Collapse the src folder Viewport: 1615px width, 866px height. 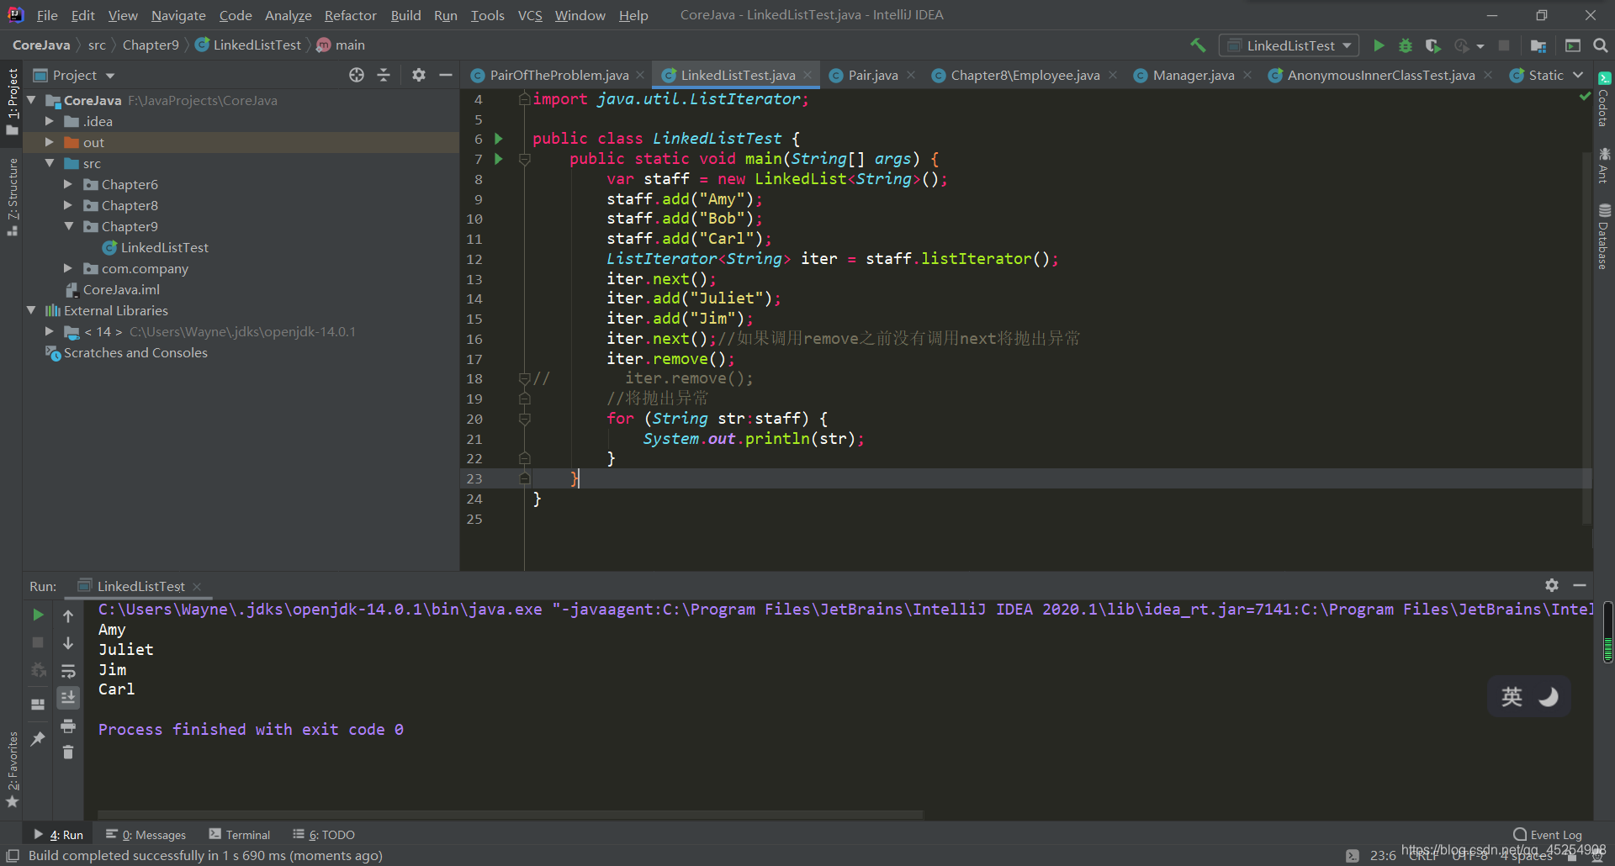coord(49,163)
